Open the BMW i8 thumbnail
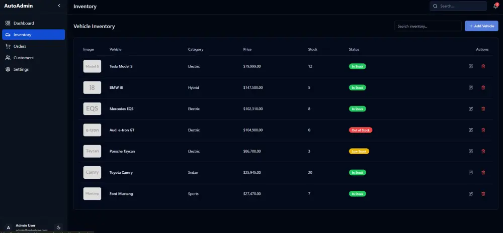503x233 pixels. point(92,87)
